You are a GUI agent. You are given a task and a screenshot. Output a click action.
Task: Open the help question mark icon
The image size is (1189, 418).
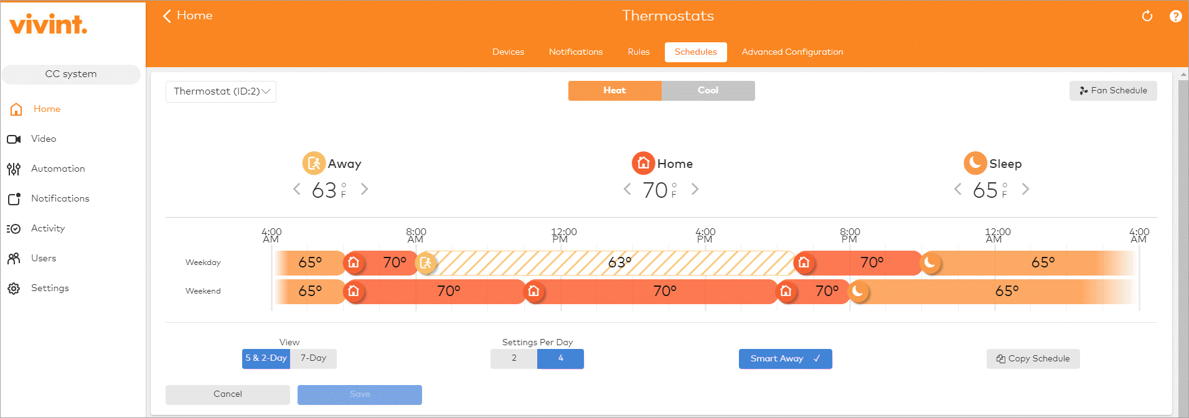coord(1175,16)
